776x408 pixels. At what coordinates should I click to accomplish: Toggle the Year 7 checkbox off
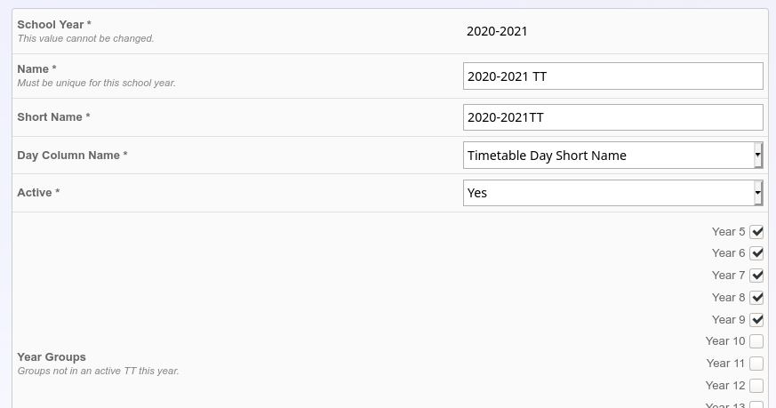(756, 276)
